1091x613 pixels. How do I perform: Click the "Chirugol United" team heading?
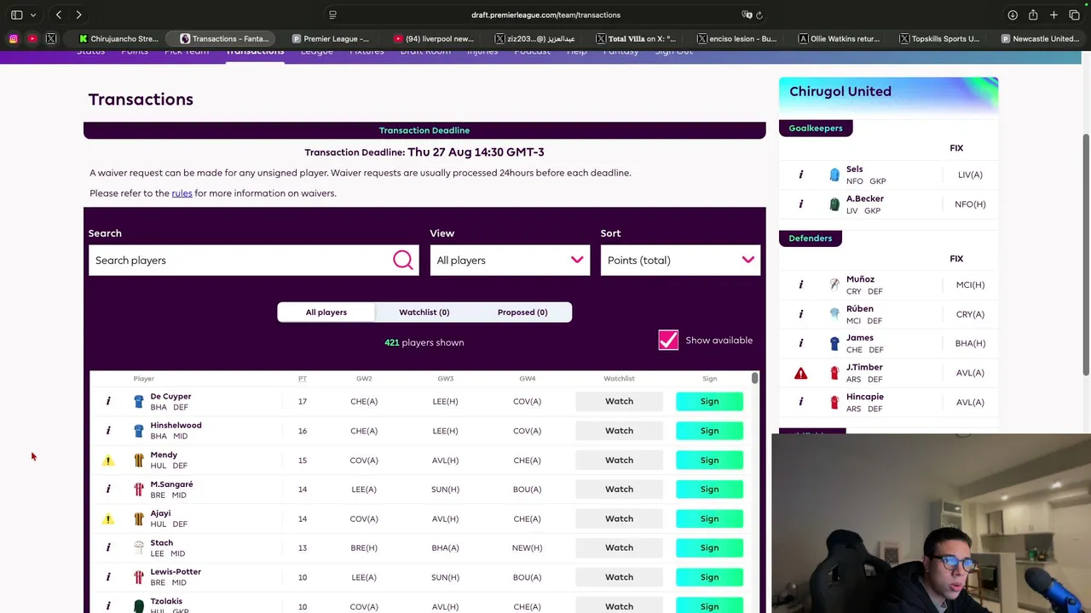pos(840,91)
